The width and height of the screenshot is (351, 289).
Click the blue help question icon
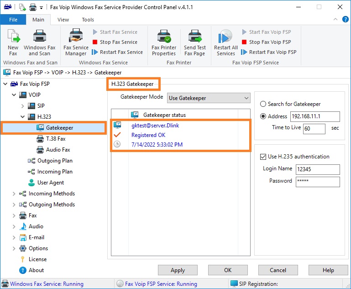[345, 20]
